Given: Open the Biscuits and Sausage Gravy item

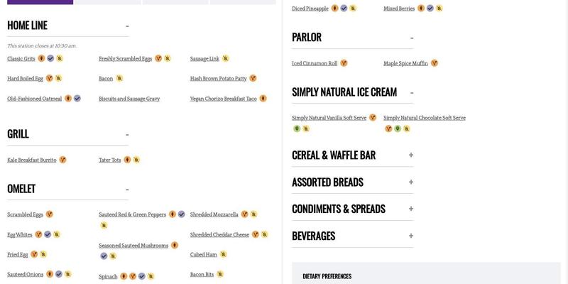Looking at the screenshot, I should pyautogui.click(x=129, y=99).
